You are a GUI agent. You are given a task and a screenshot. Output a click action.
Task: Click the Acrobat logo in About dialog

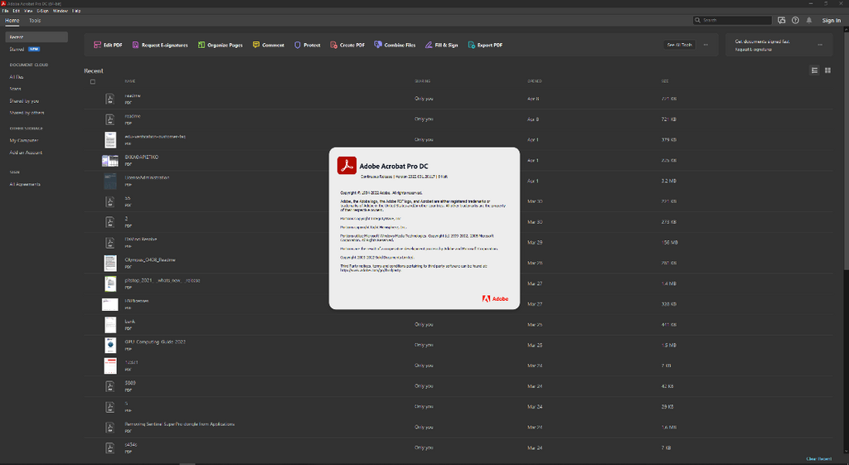click(x=347, y=166)
